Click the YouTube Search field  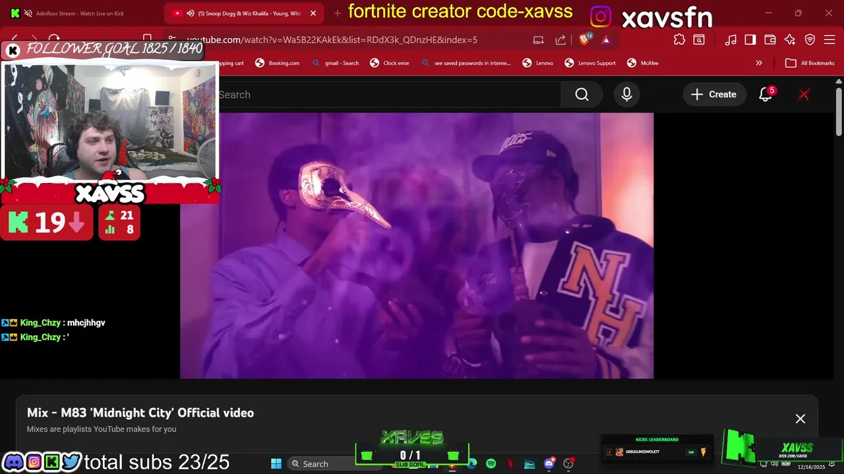pos(389,95)
